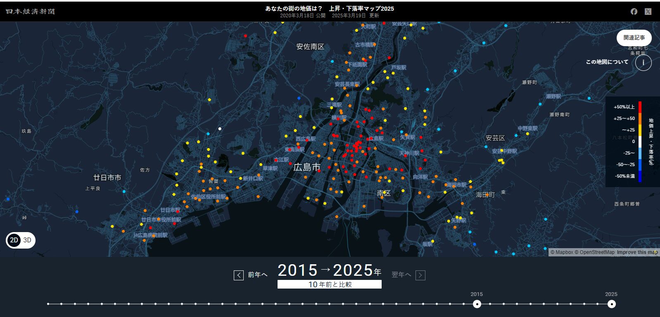Switch the map to 3D view
Image resolution: width=660 pixels, height=317 pixels.
tap(27, 240)
